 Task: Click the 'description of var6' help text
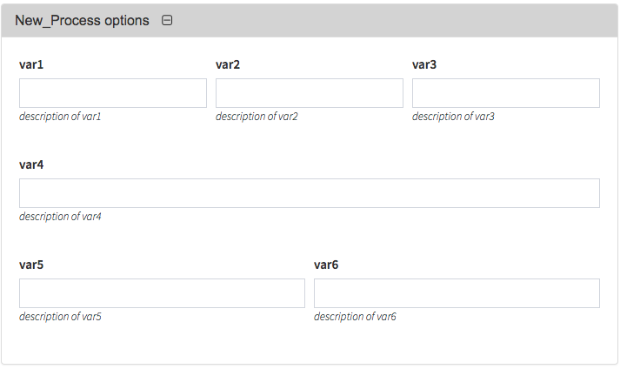click(x=355, y=317)
